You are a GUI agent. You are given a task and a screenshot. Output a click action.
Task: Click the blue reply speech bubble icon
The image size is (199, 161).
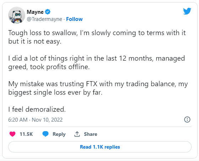click(45, 134)
